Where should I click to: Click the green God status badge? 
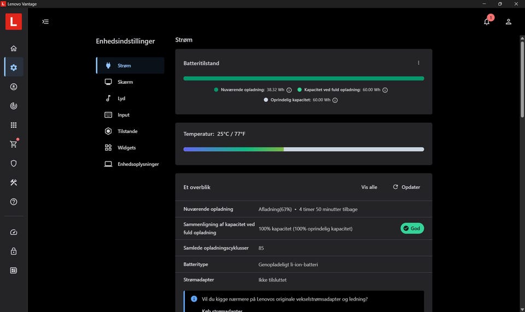click(x=412, y=228)
